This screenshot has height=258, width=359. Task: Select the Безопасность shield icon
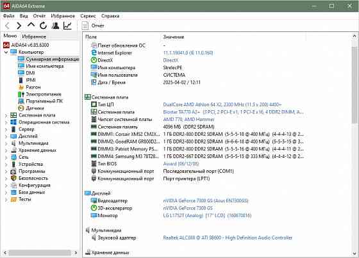(13, 178)
